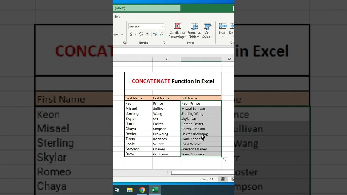Switch to Page Layout view
Image resolution: width=347 pixels, height=195 pixels.
coord(233,179)
